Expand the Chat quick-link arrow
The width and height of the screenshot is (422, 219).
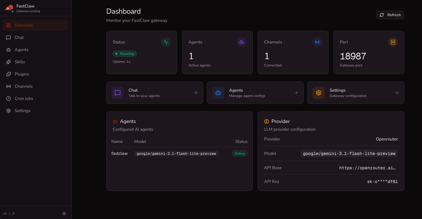(195, 92)
